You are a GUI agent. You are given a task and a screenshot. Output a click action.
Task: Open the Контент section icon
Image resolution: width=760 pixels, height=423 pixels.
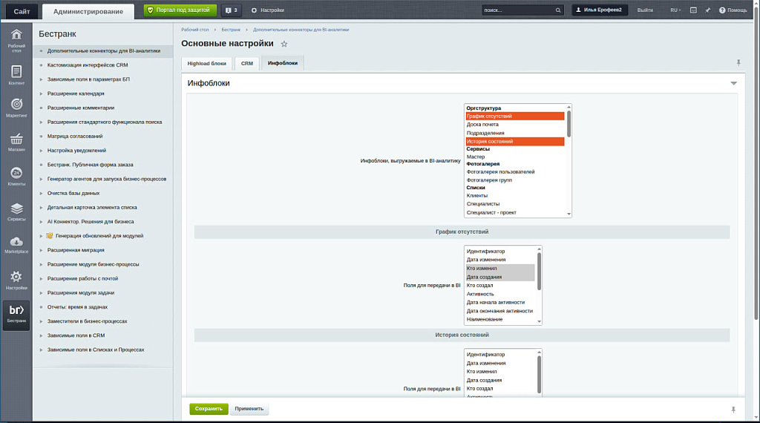[x=16, y=74]
